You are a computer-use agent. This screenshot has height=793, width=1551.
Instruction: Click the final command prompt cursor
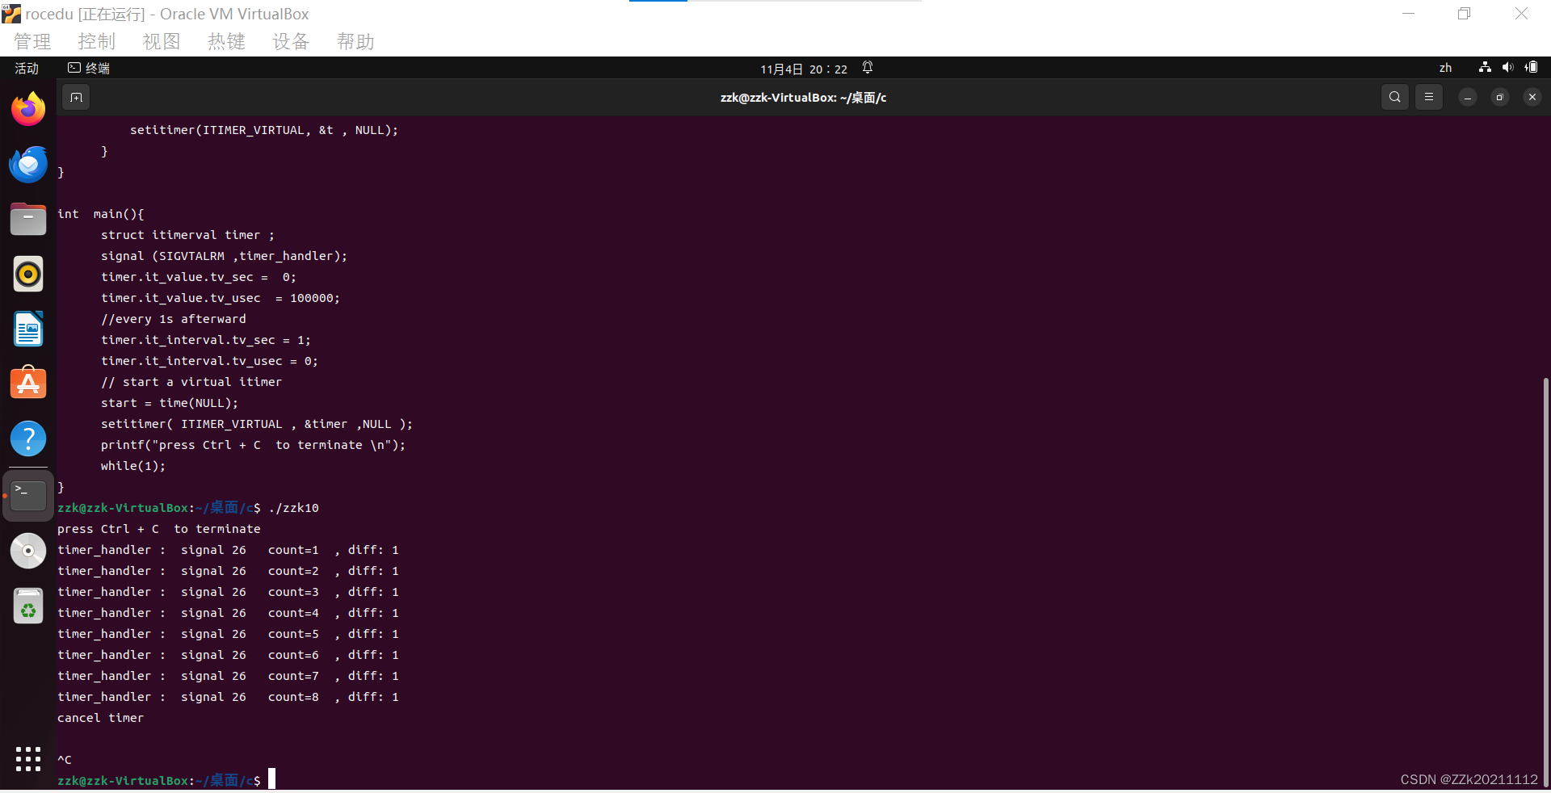(272, 779)
